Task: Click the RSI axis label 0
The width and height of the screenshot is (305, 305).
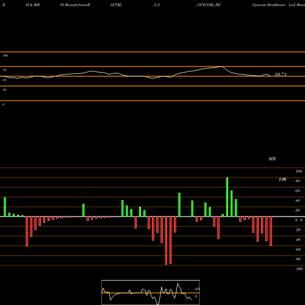Action: (x=3, y=104)
